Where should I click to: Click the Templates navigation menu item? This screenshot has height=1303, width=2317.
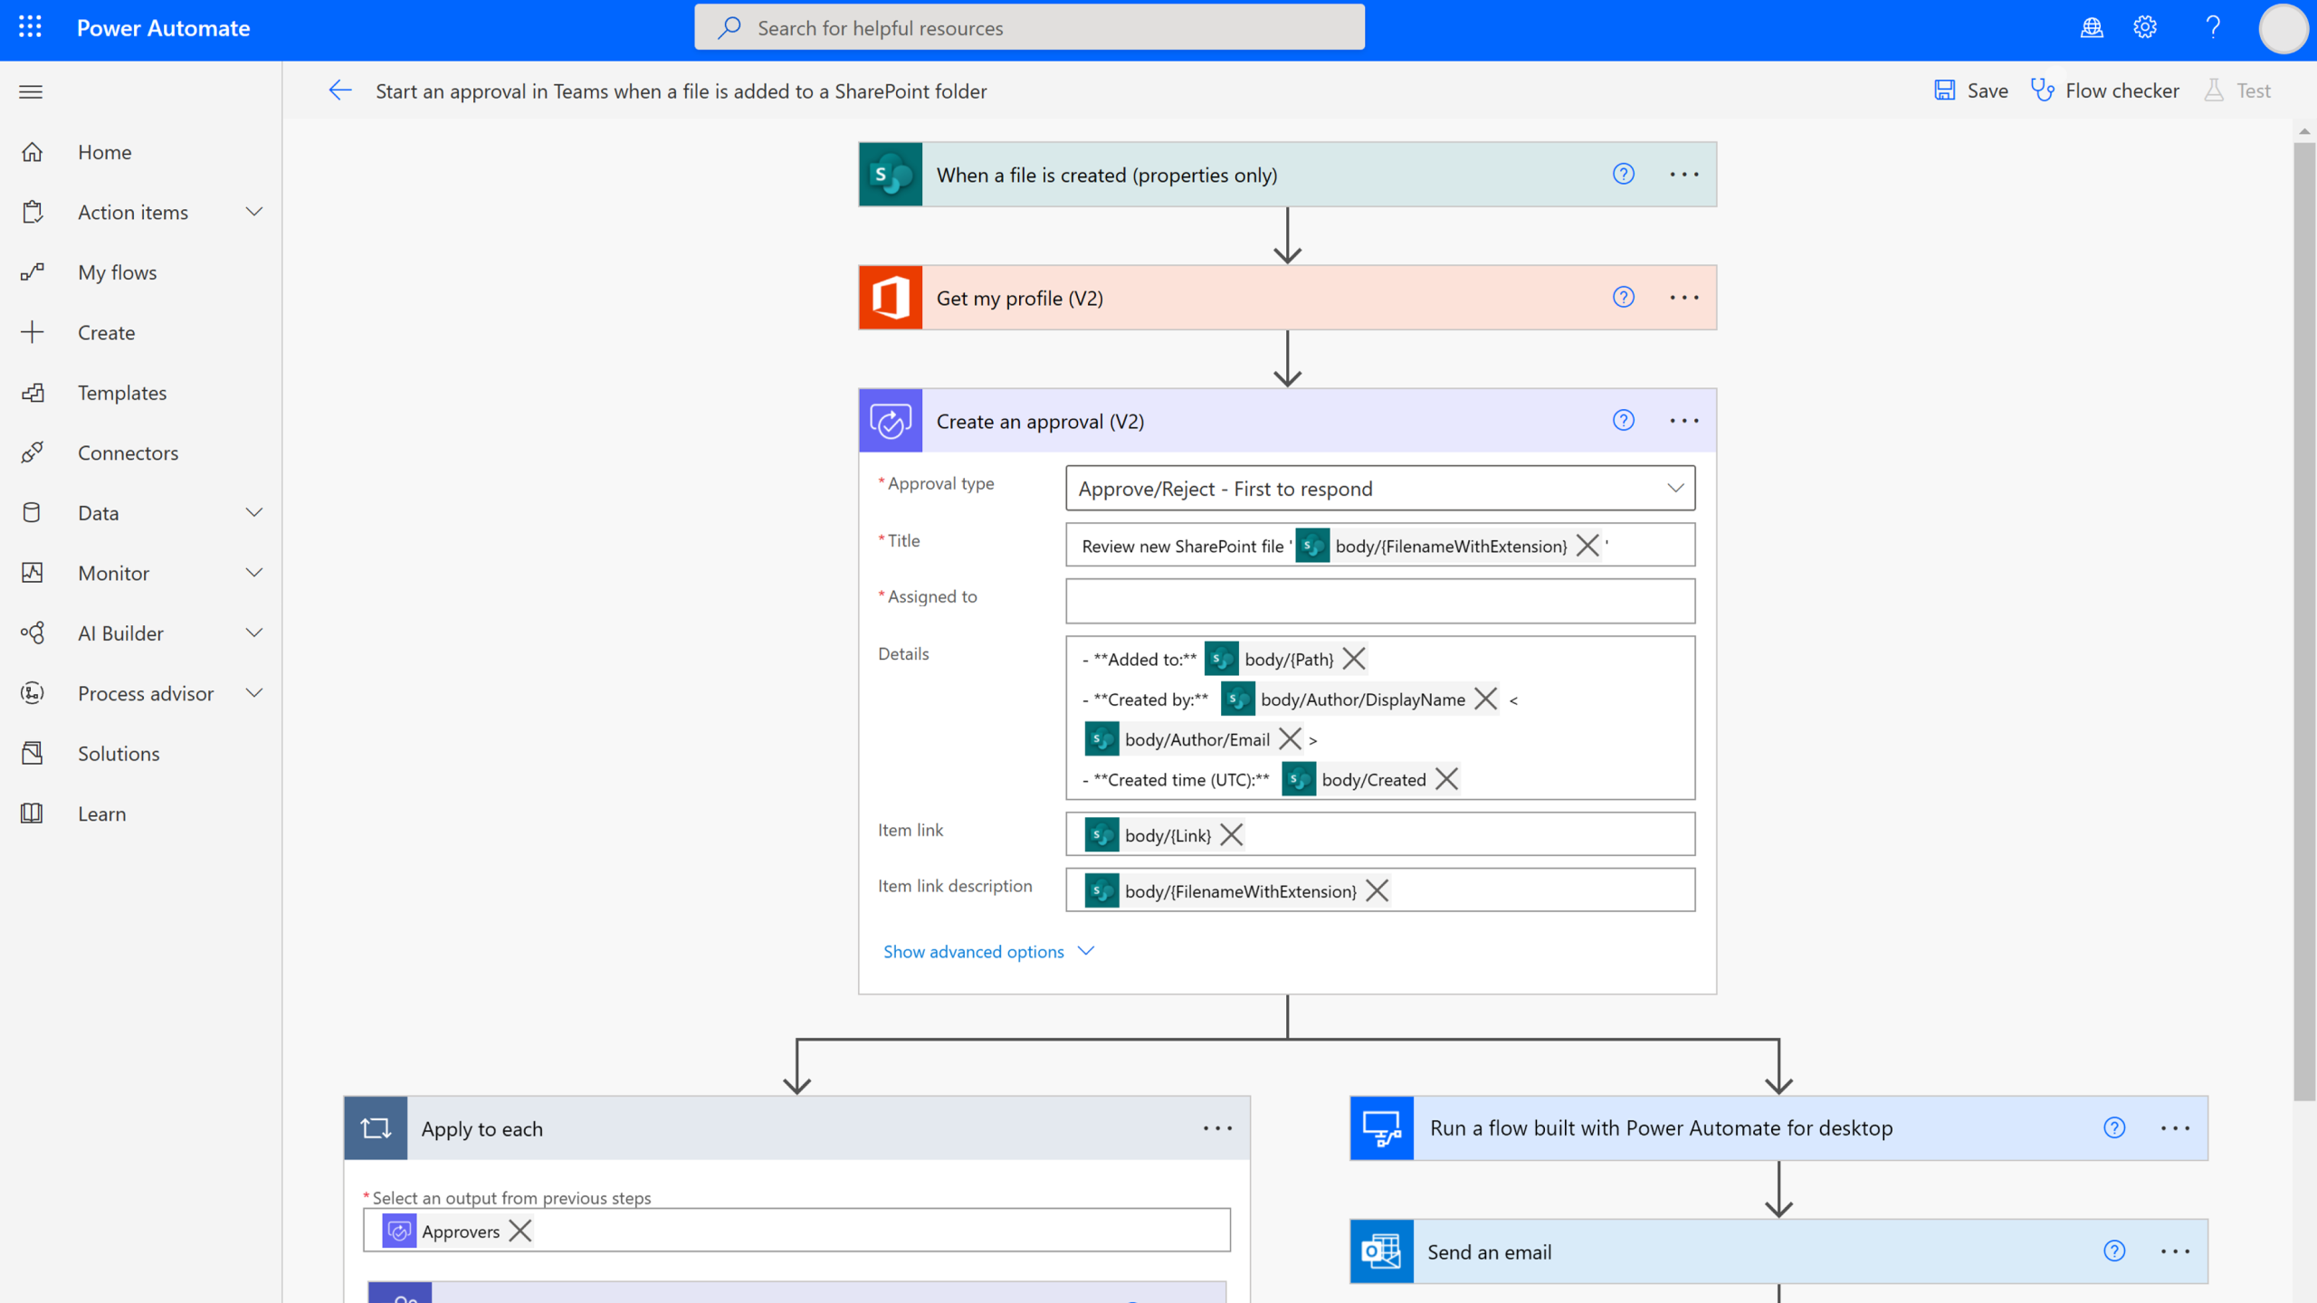[x=122, y=392]
